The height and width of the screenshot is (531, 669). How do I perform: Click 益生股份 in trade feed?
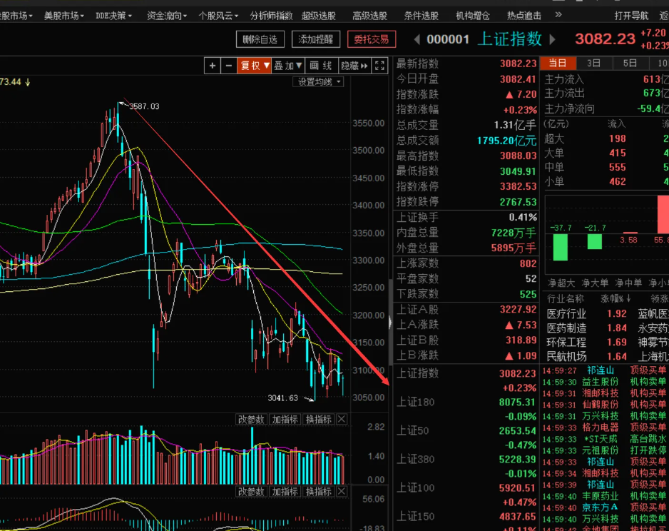[x=600, y=382]
